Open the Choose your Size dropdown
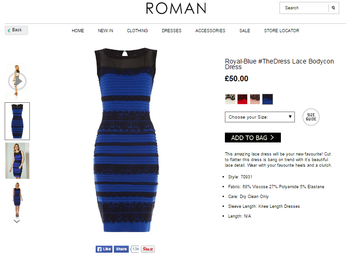349x262 pixels. 260,117
